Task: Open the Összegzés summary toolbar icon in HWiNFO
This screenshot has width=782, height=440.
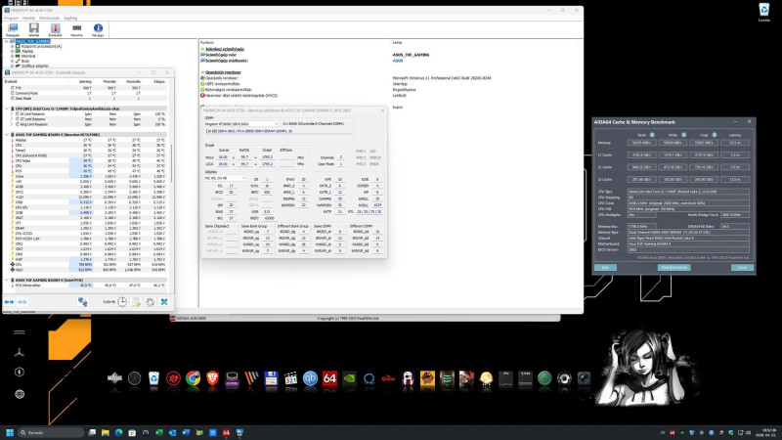Action: (13, 29)
